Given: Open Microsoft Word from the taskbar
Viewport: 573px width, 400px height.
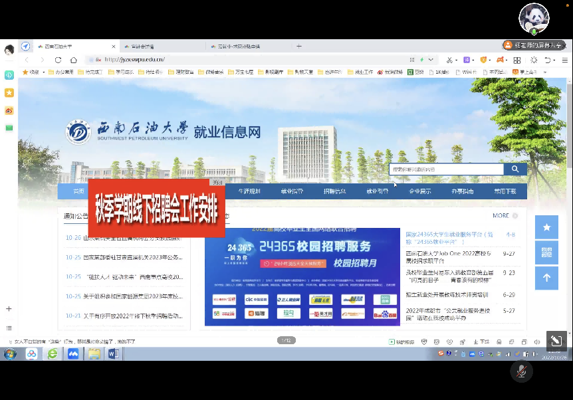Looking at the screenshot, I should 114,353.
